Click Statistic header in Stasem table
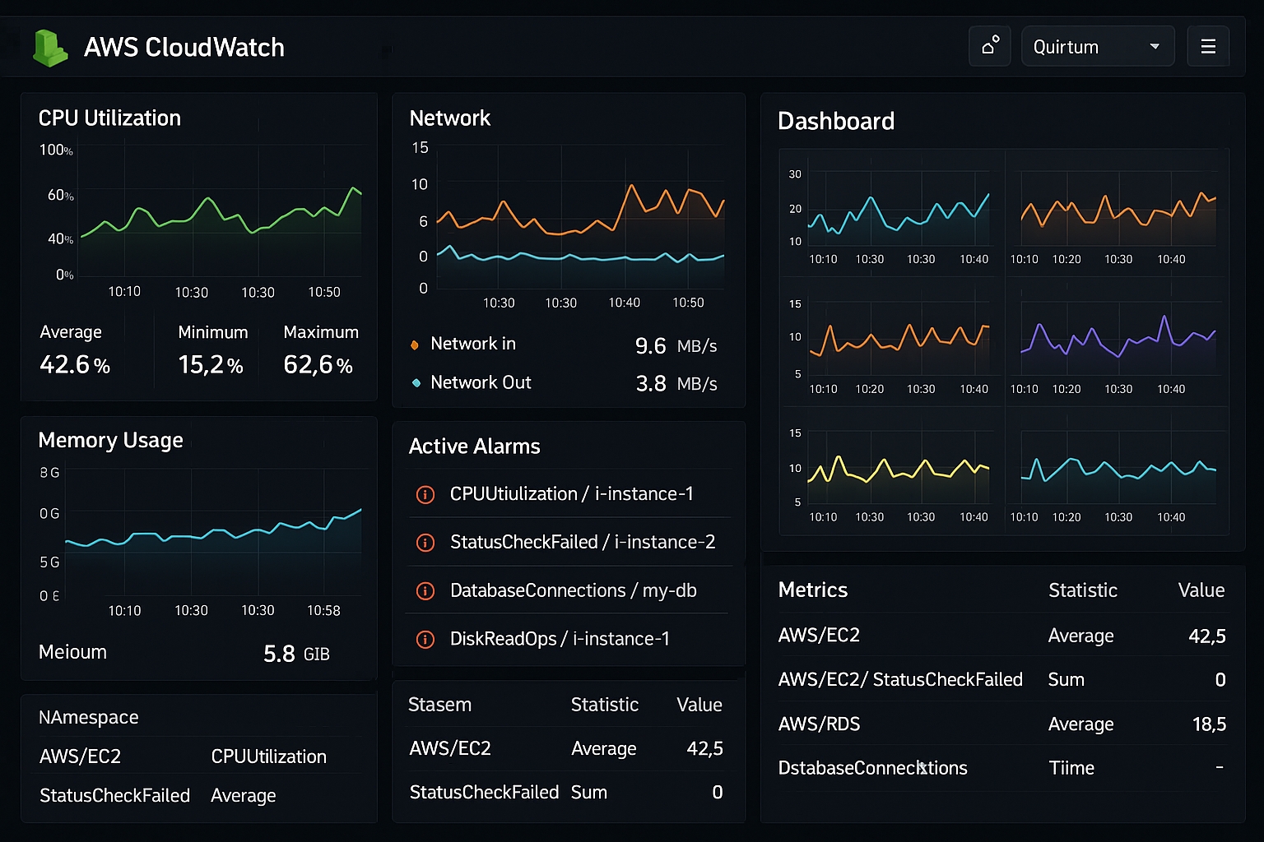 (604, 705)
